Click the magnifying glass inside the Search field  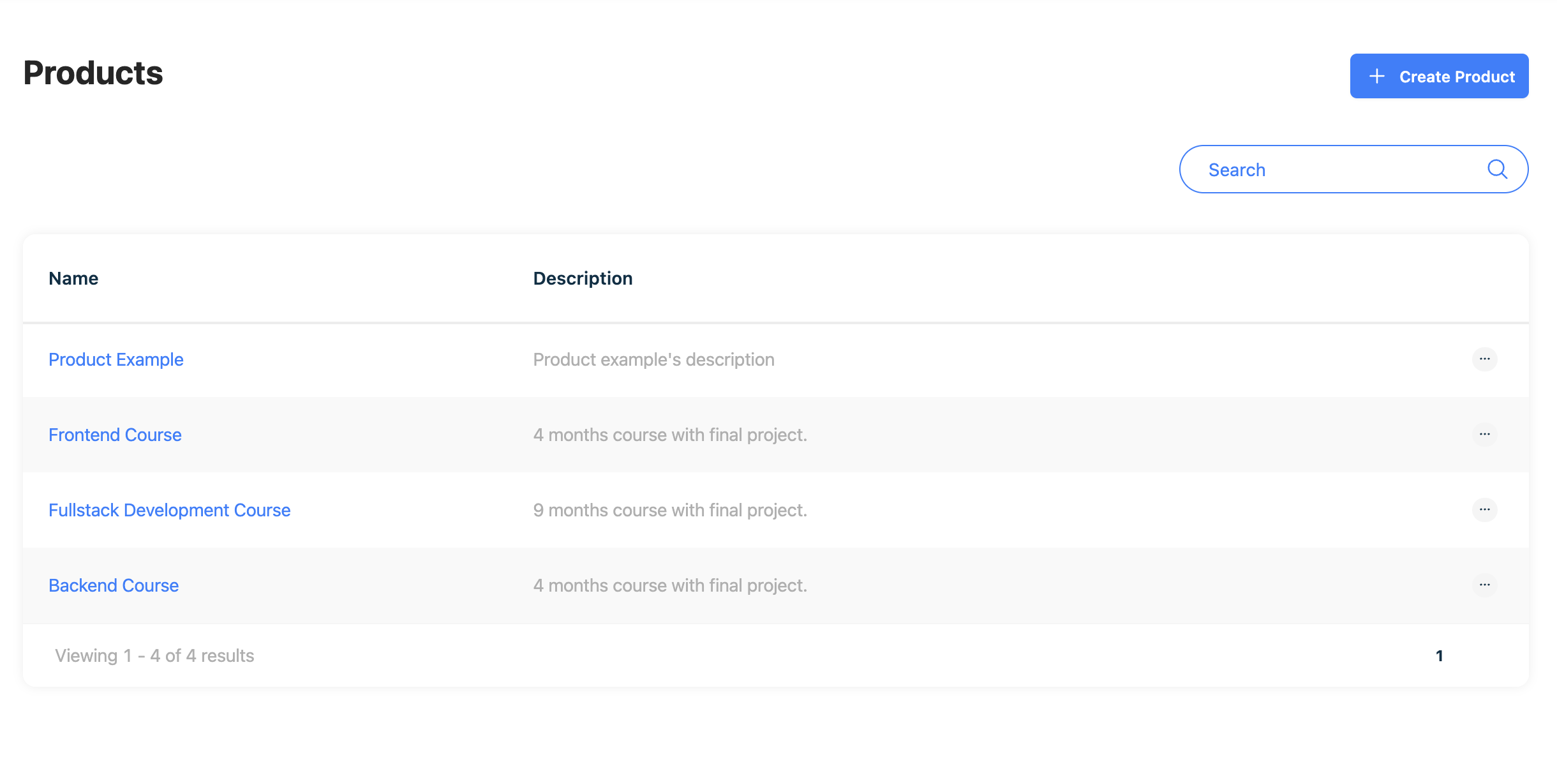pos(1497,169)
